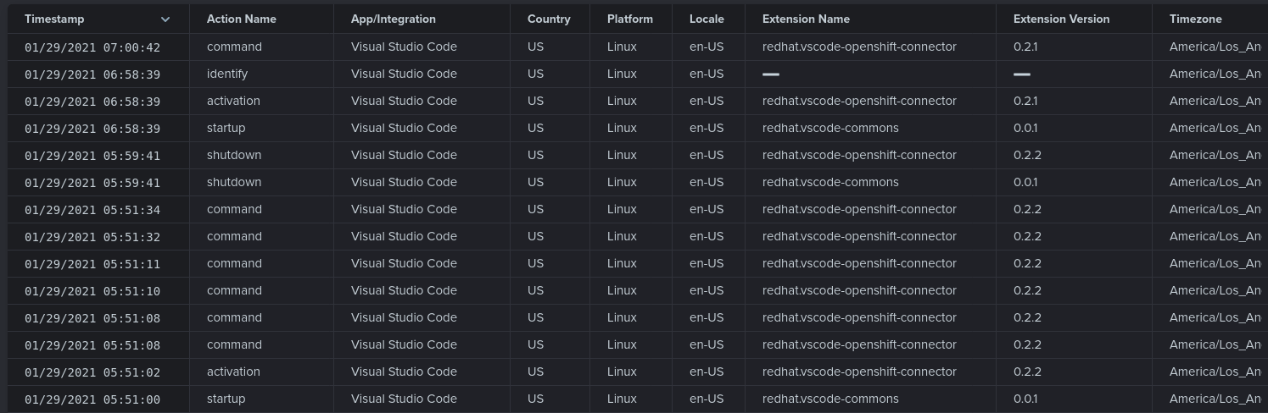This screenshot has width=1268, height=413.
Task: Select timestamp 01/29/2021 05:51:00
Action: [92, 399]
